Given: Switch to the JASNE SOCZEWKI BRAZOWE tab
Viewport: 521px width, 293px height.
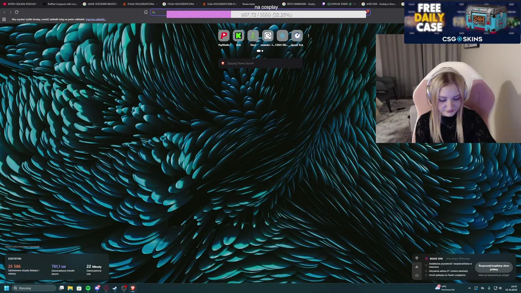Looking at the screenshot, I should tap(100, 4).
